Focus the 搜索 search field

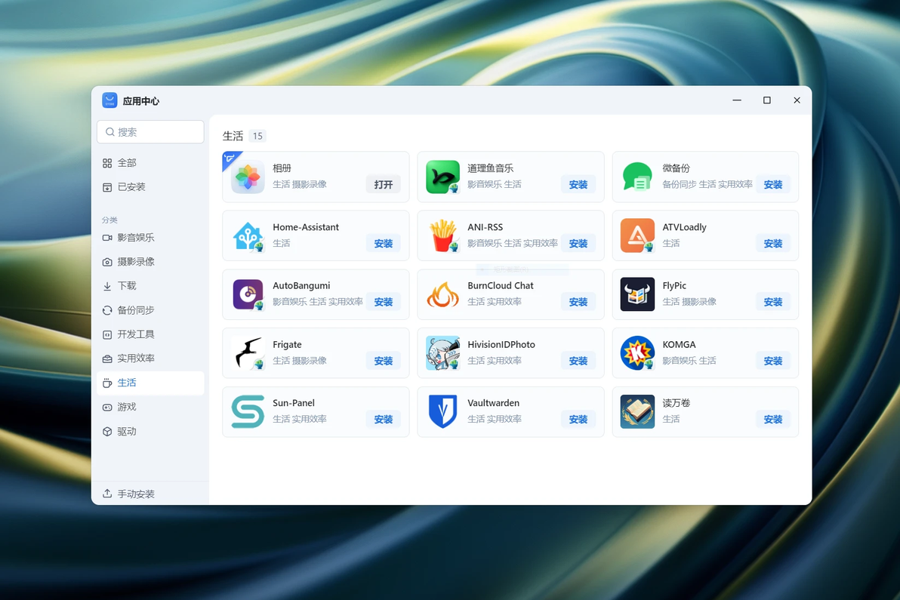tap(150, 132)
